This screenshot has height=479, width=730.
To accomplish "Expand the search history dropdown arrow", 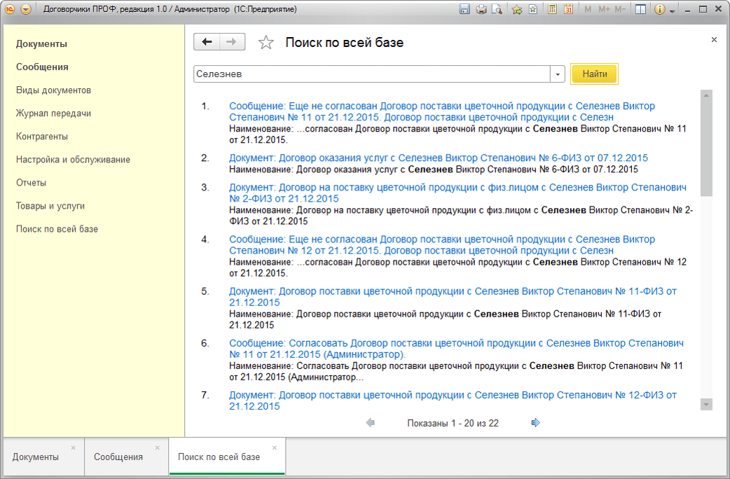I will tap(558, 74).
